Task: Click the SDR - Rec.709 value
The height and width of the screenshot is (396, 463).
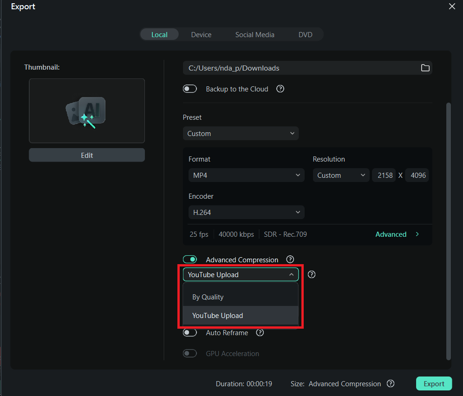Action: 285,234
